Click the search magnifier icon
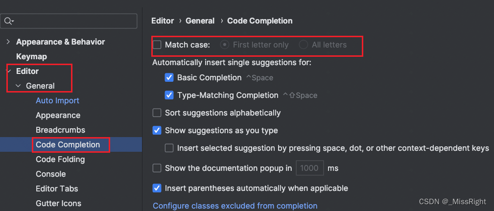Screen dimensions: 494x211 click(8, 21)
